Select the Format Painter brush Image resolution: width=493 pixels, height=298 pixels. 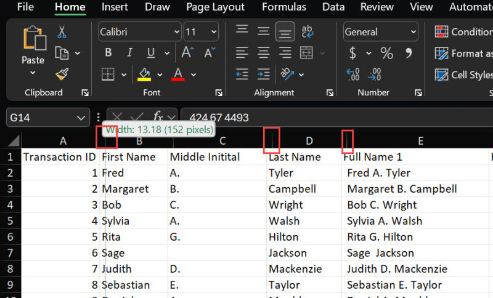62,74
